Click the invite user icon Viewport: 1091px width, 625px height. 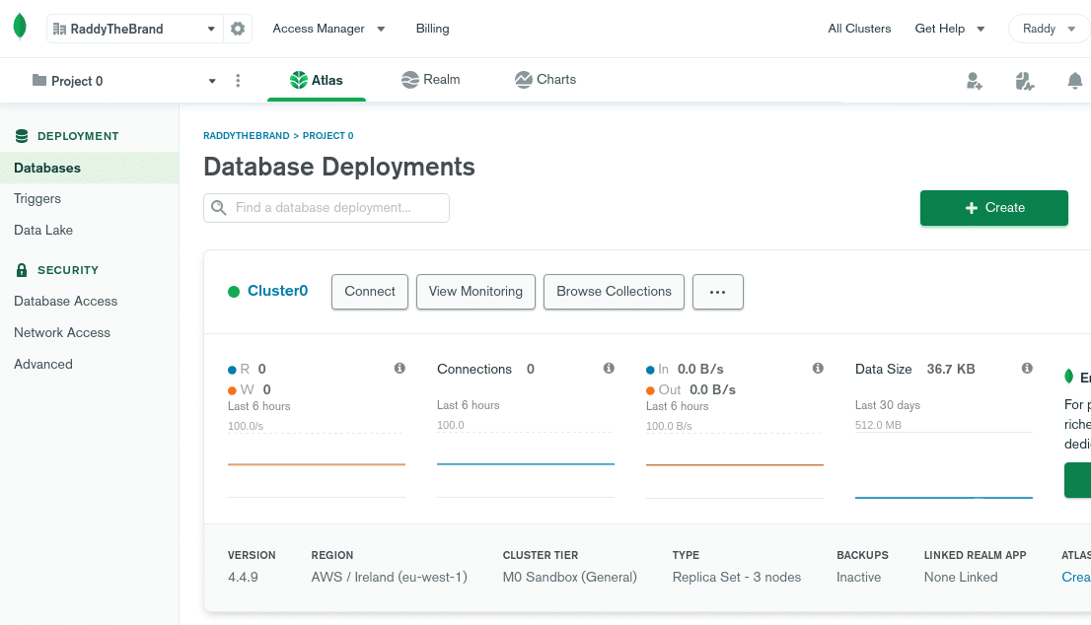[975, 81]
